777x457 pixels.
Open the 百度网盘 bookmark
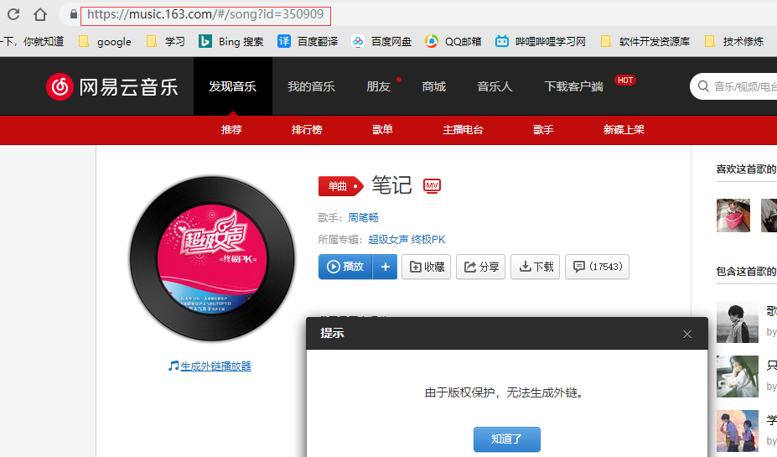pyautogui.click(x=381, y=42)
